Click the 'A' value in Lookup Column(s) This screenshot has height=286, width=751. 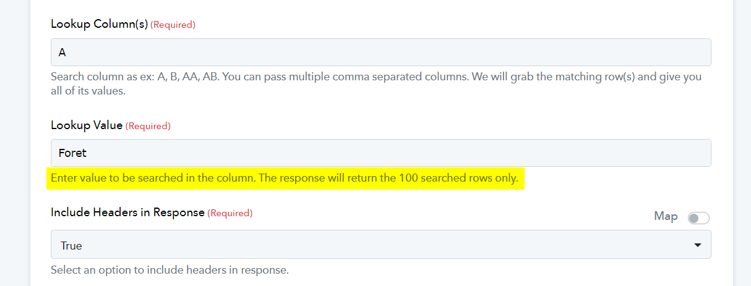click(62, 53)
